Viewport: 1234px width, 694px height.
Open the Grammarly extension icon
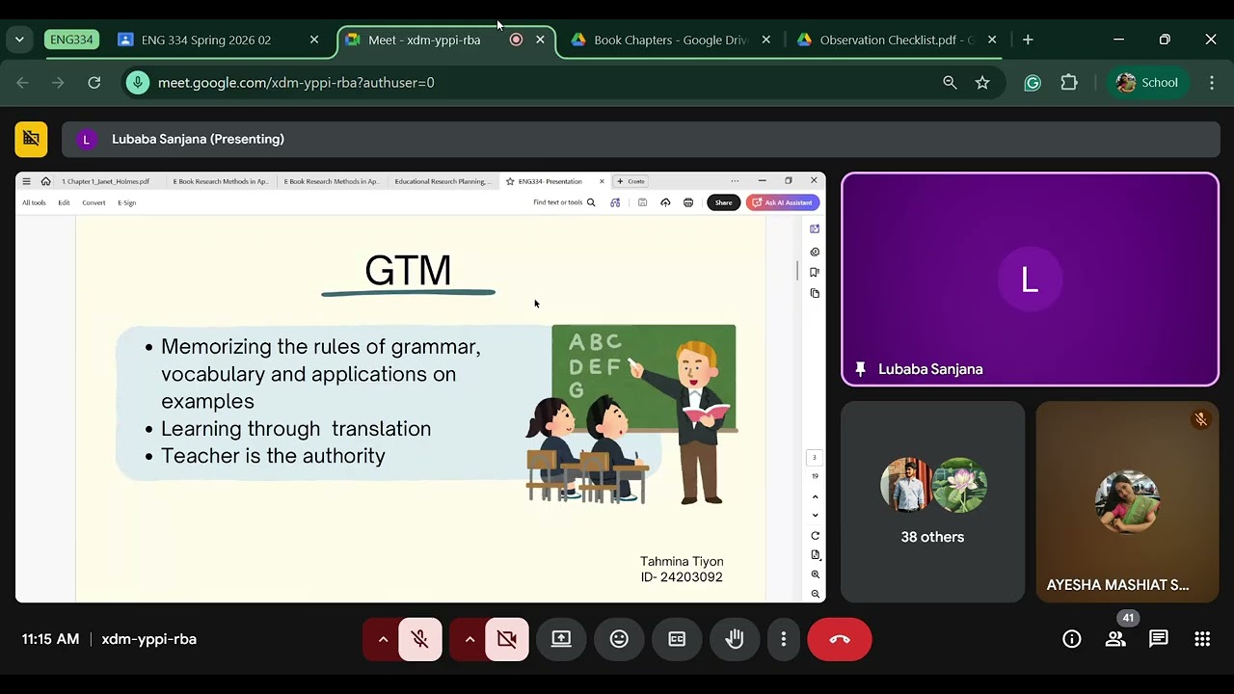1033,83
